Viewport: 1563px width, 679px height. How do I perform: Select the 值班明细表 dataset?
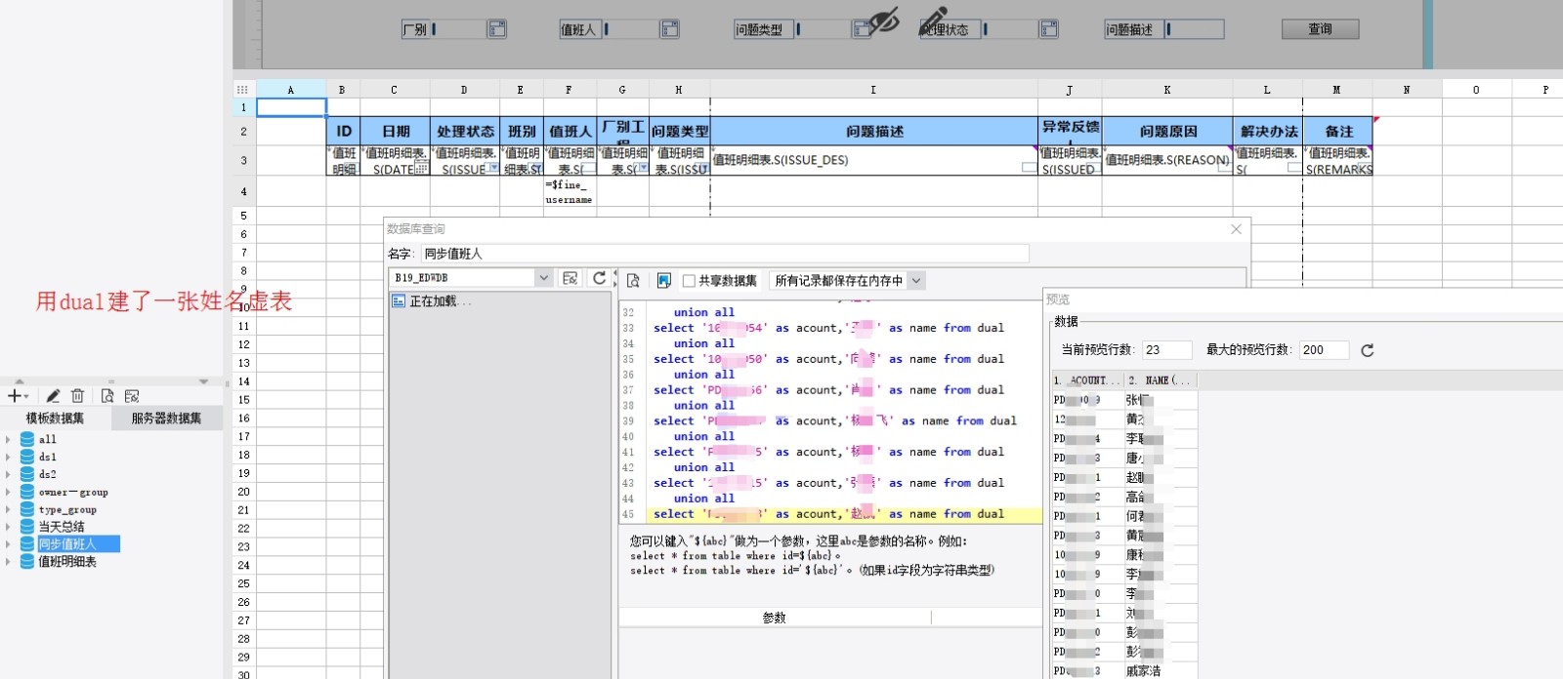(67, 562)
